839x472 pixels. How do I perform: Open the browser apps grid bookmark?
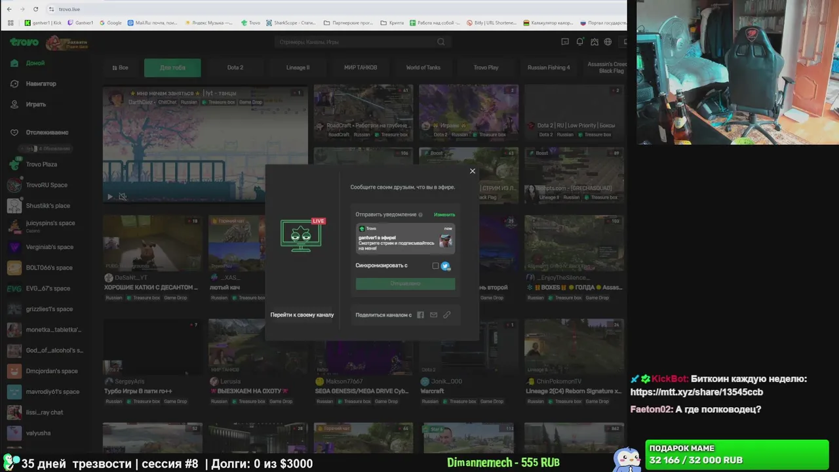[x=10, y=23]
